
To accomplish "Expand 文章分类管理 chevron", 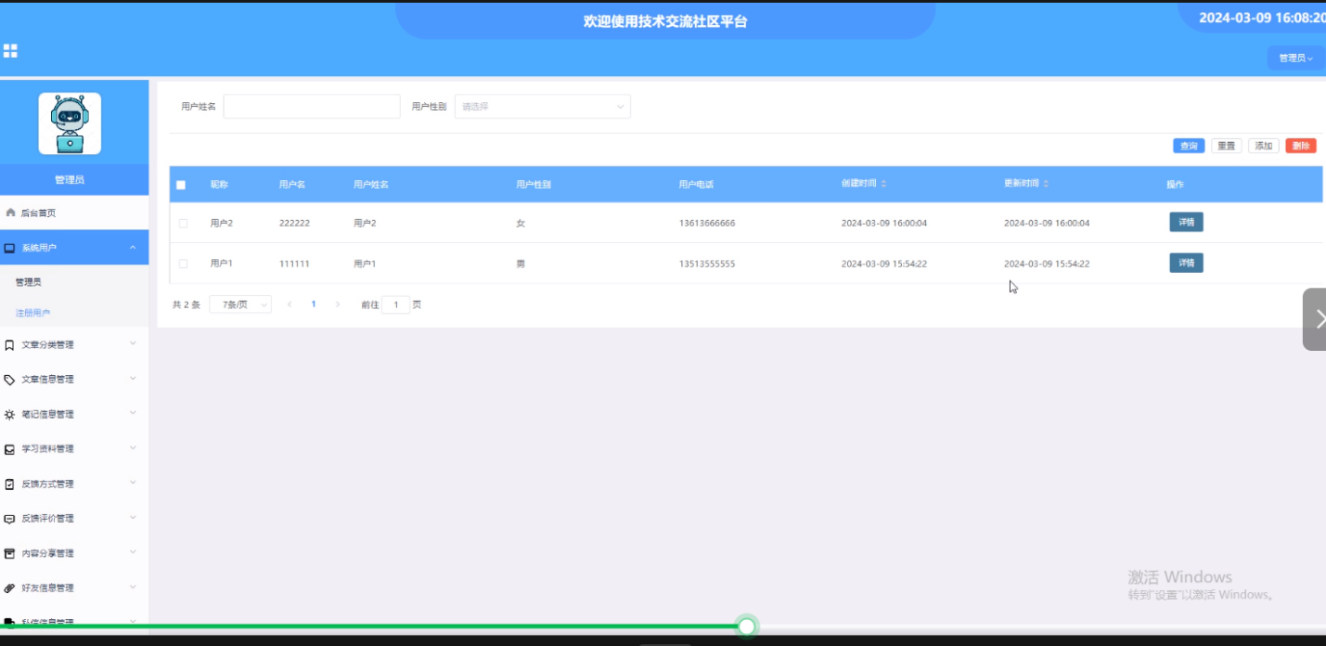I will click(133, 343).
